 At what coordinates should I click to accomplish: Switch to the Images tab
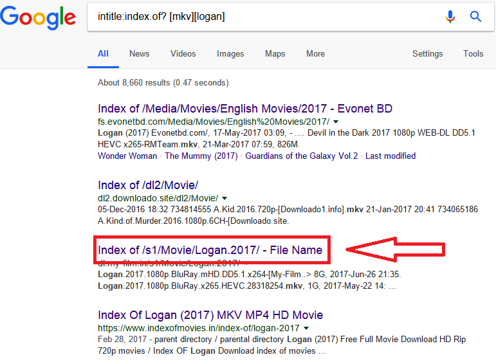pos(230,54)
